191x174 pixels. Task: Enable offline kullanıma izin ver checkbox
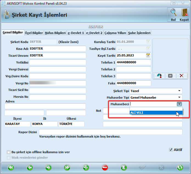click(9, 152)
